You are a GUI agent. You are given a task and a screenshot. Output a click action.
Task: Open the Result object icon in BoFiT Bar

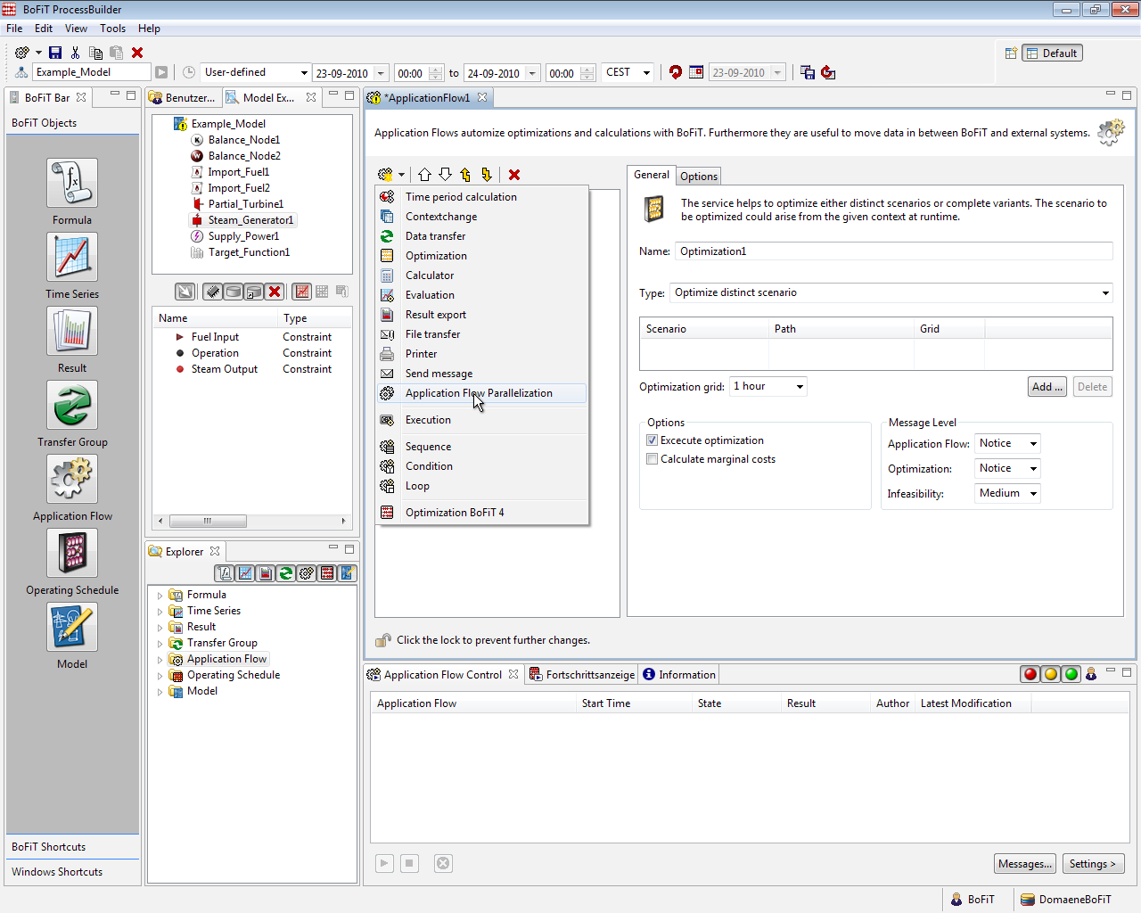pyautogui.click(x=72, y=331)
